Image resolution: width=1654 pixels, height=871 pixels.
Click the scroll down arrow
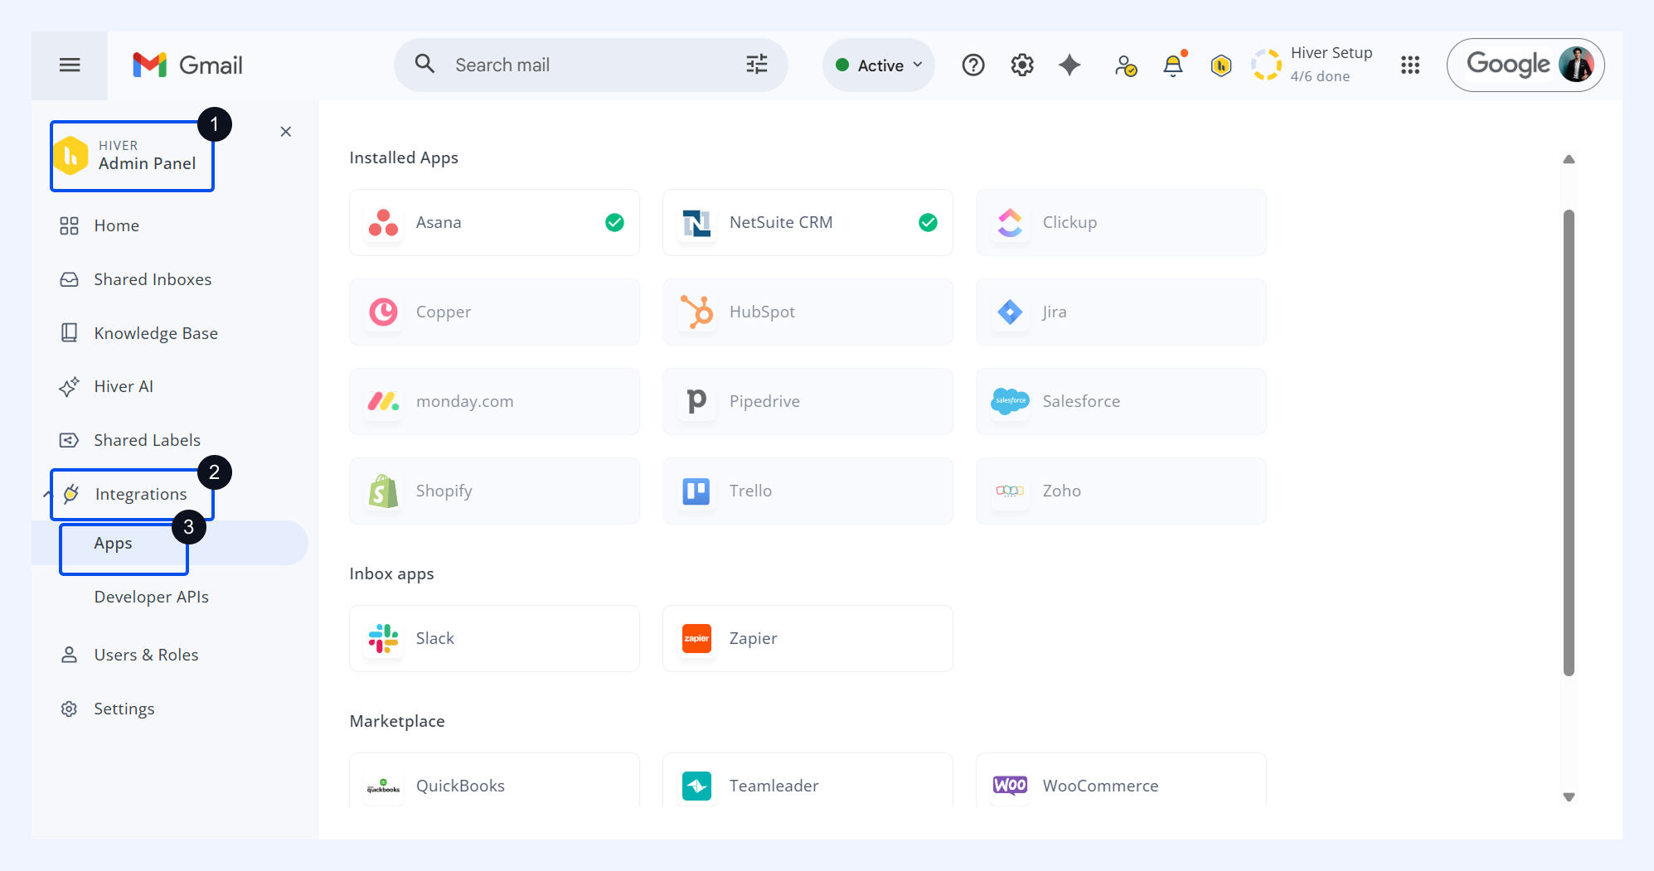point(1569,797)
